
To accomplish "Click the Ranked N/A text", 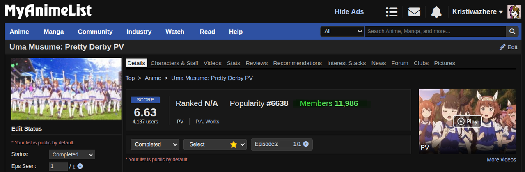I will point(197,103).
